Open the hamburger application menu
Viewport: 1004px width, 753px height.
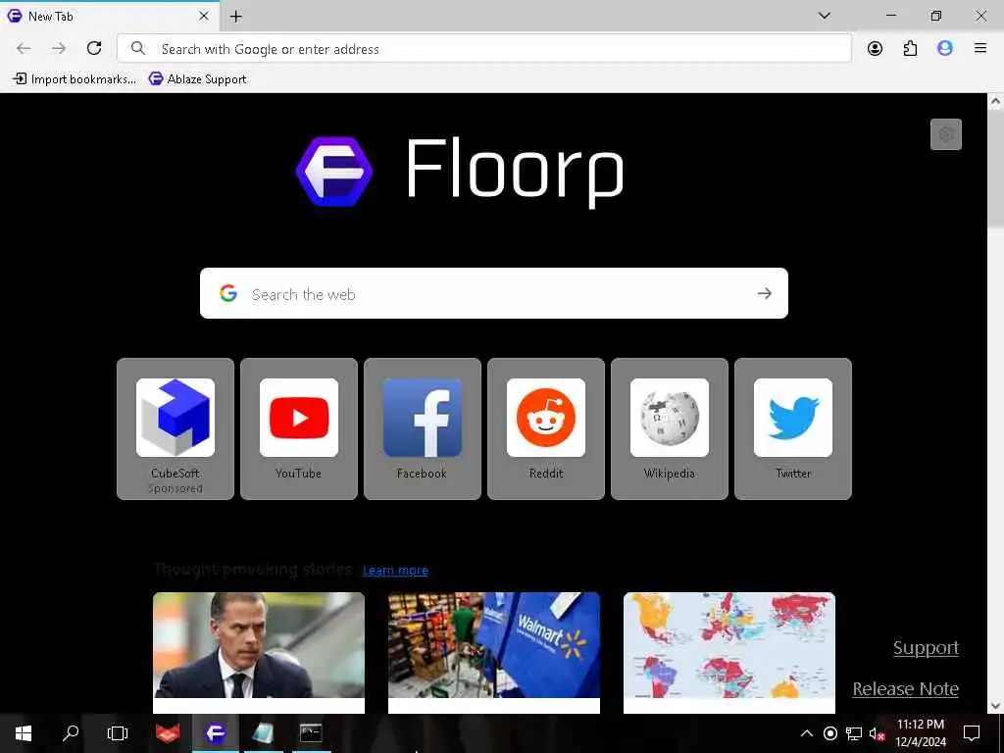(x=979, y=48)
